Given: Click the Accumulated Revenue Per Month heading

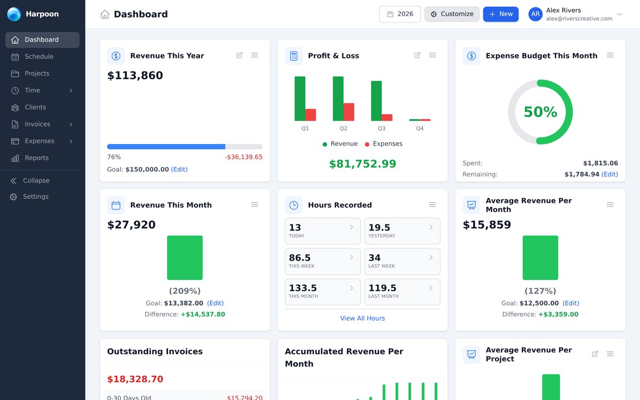Looking at the screenshot, I should click(x=344, y=358).
